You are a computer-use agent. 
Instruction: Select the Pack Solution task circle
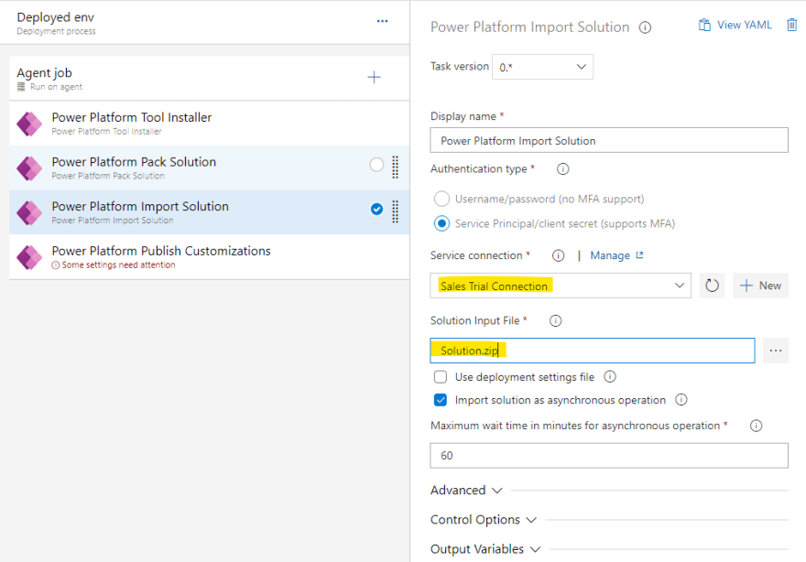pos(376,165)
